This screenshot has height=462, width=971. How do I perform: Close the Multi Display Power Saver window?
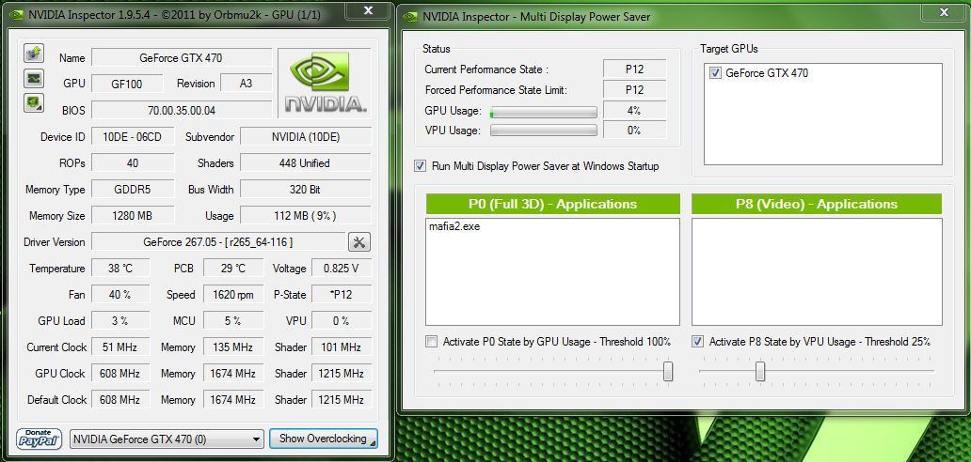(x=943, y=11)
